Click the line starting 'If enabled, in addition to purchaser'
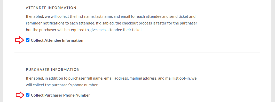 click(x=111, y=78)
